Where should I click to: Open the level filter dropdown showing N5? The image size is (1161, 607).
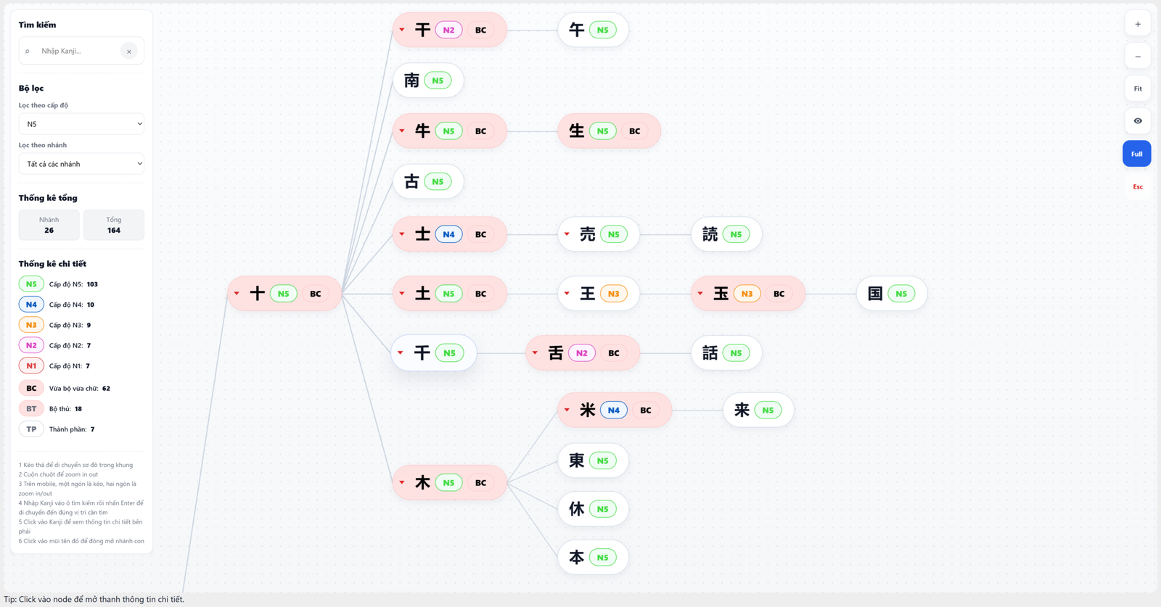tap(81, 124)
